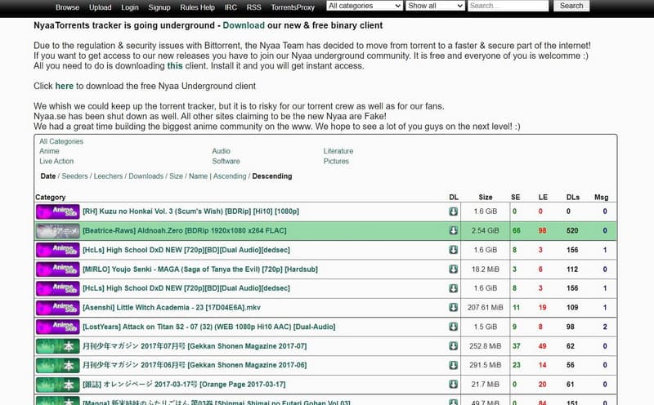Select Ascending sort order
The width and height of the screenshot is (654, 405).
229,176
